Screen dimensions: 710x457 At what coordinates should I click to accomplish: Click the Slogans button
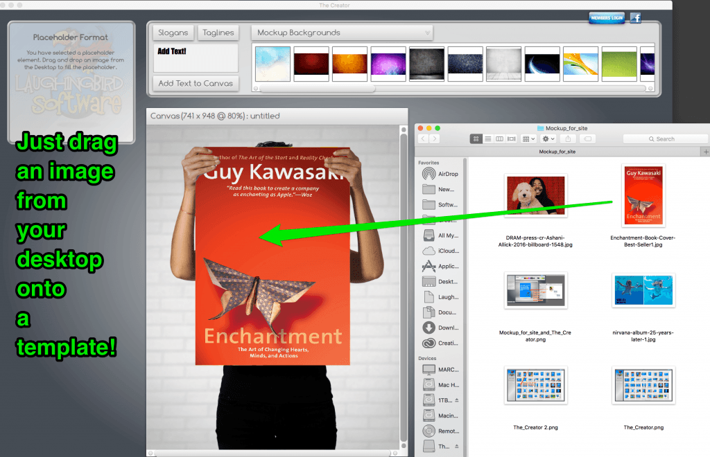(173, 33)
